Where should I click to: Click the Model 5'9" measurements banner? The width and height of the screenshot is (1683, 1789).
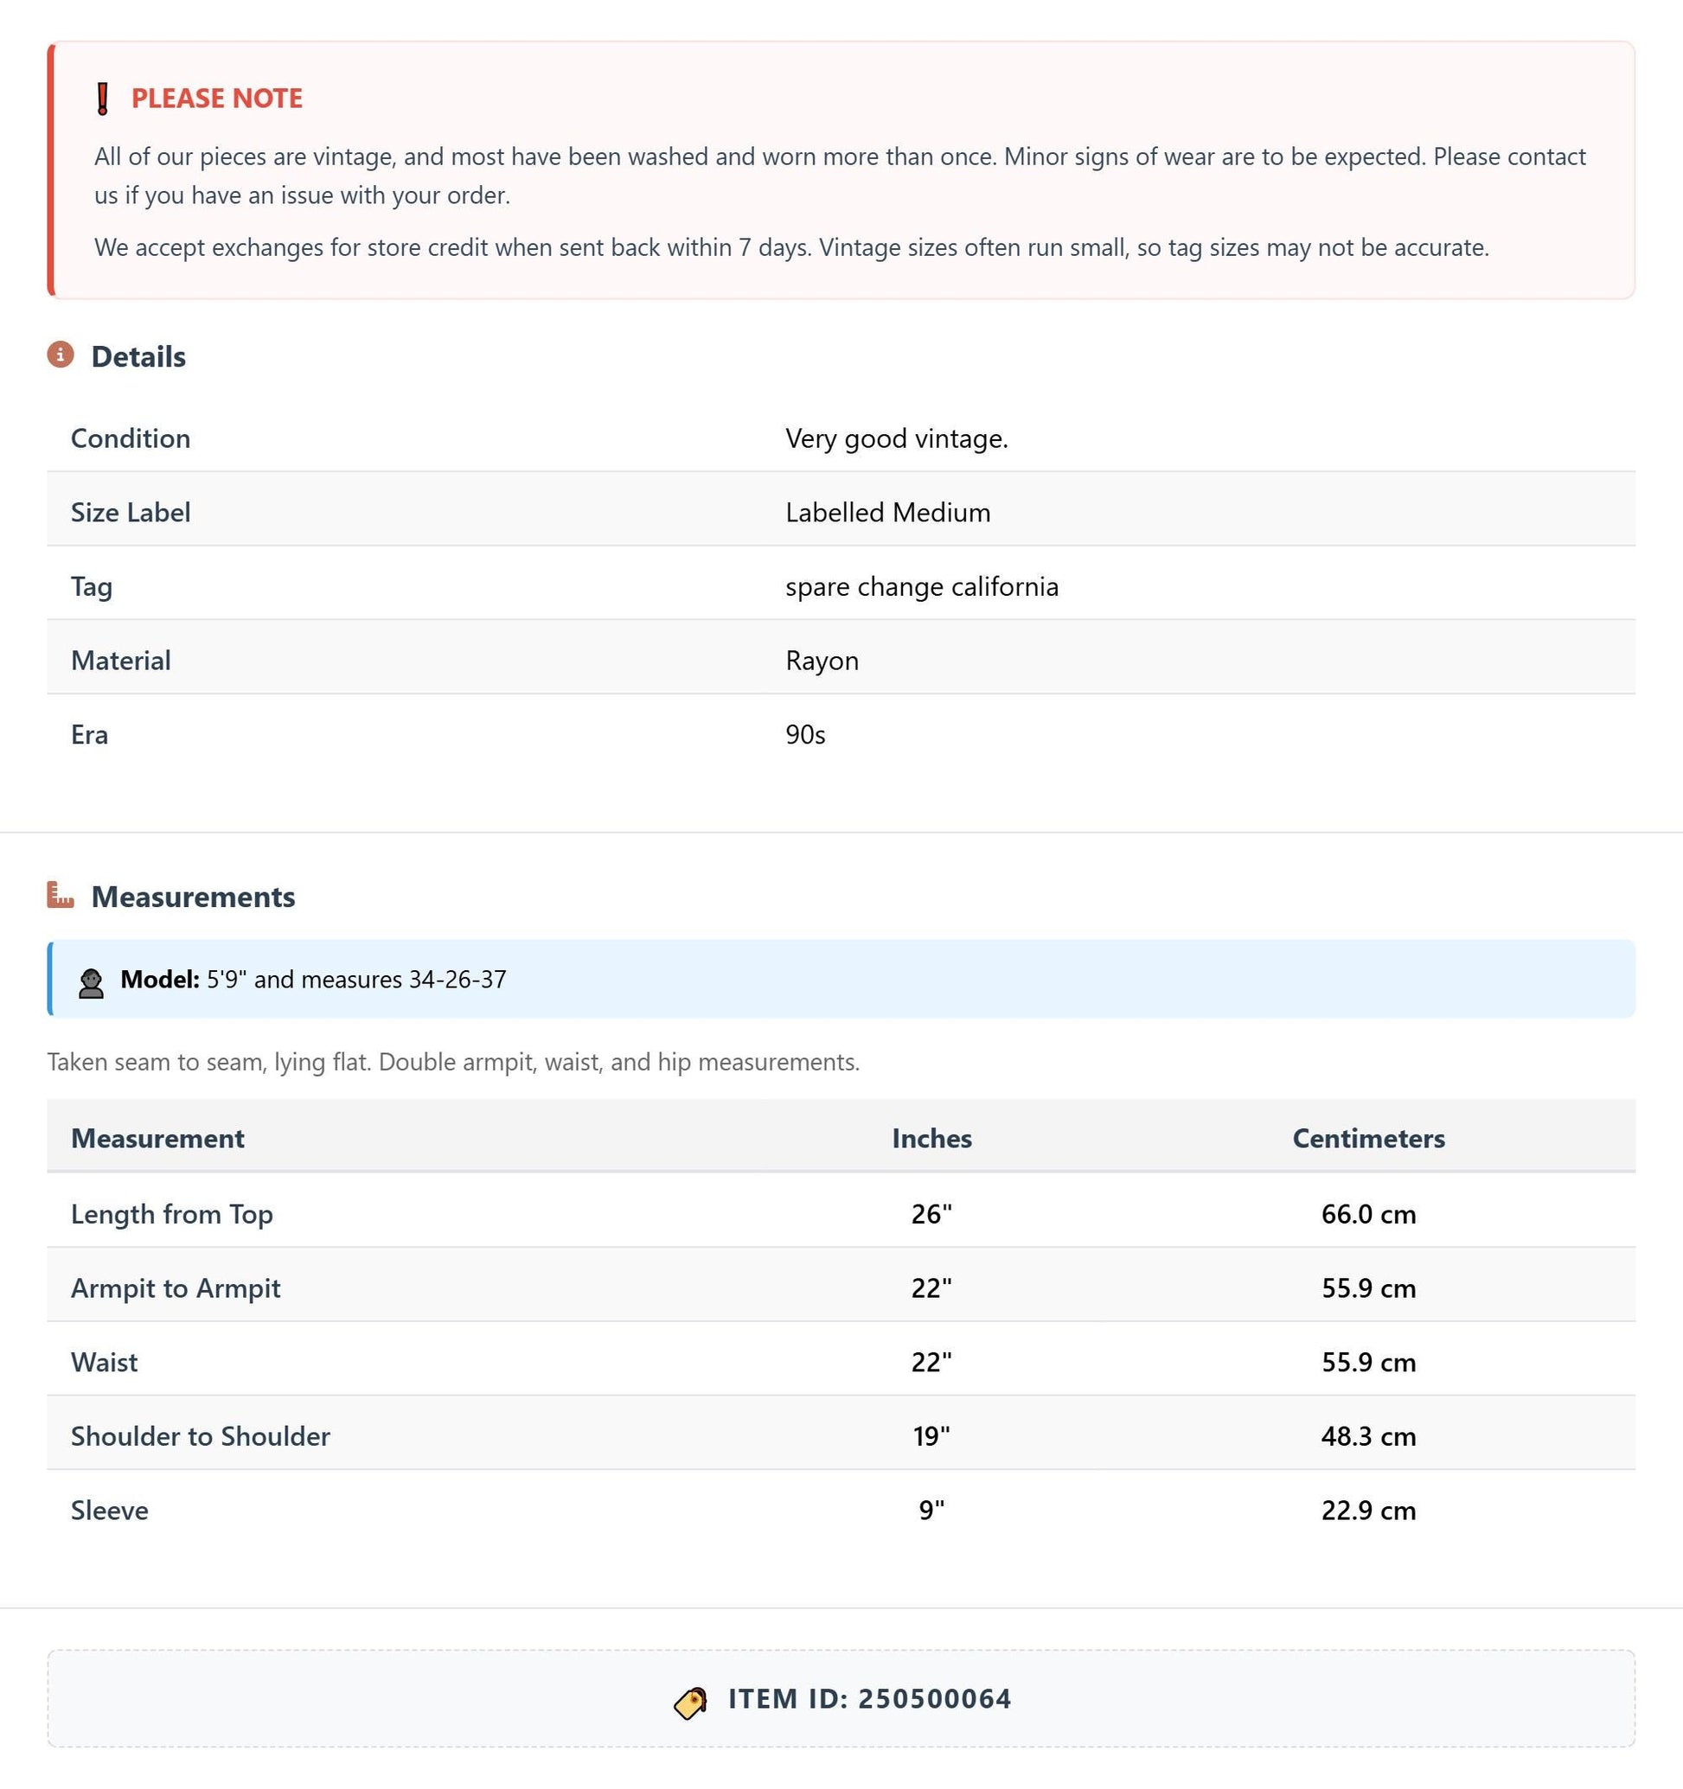[841, 979]
